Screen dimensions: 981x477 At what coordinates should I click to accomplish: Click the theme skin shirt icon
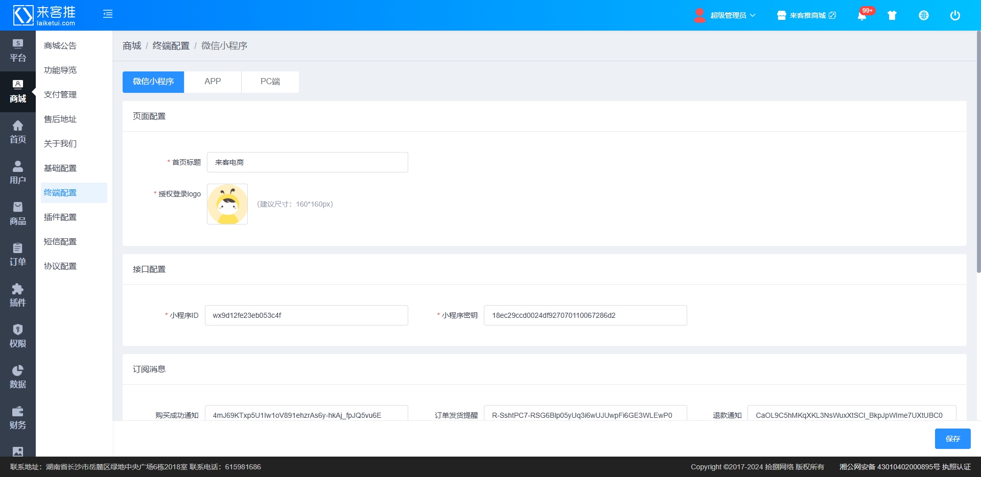click(892, 15)
